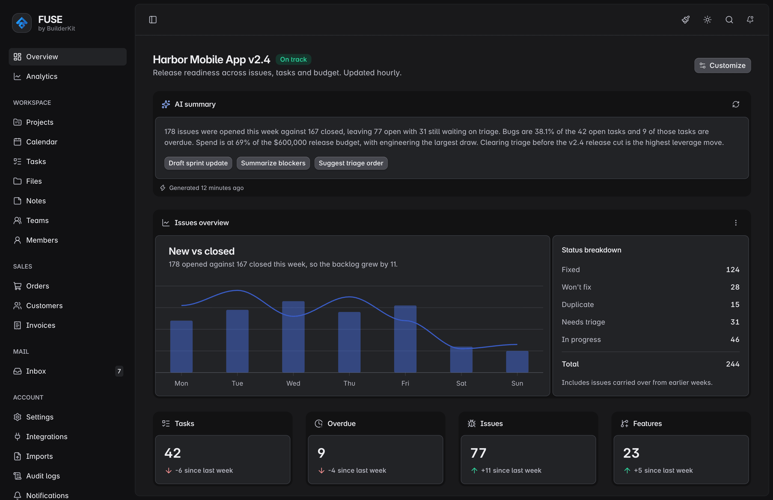Open the Issues overview three-dot menu
Screen dimensions: 773x500
[736, 223]
